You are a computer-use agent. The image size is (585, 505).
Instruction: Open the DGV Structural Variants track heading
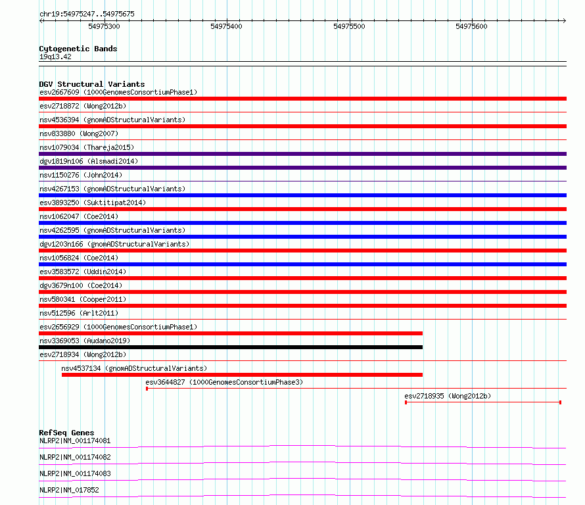[92, 84]
